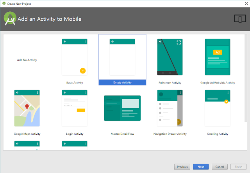This screenshot has height=173, width=250.
Task: Click the Fullscreen Activity label
Action: pyautogui.click(x=170, y=83)
